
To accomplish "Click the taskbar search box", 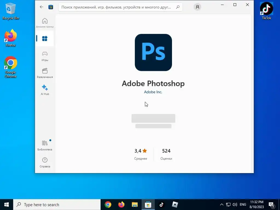I will pyautogui.click(x=57, y=205).
